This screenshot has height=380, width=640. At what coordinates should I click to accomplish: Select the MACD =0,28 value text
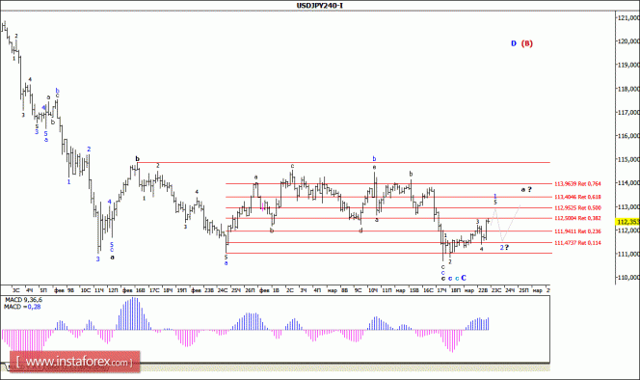[22, 307]
